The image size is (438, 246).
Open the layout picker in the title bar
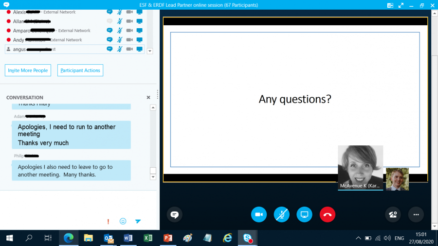tap(390, 5)
